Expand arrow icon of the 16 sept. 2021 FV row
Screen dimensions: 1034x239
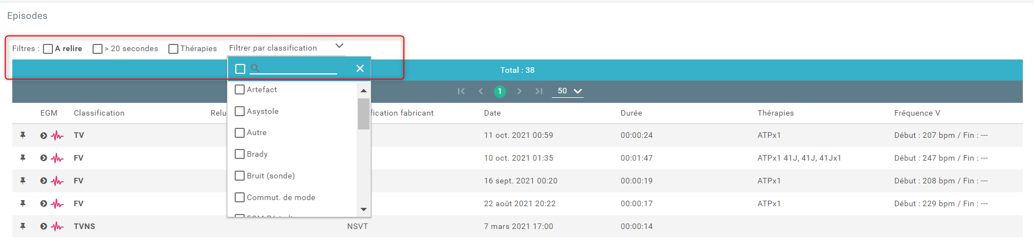point(43,181)
